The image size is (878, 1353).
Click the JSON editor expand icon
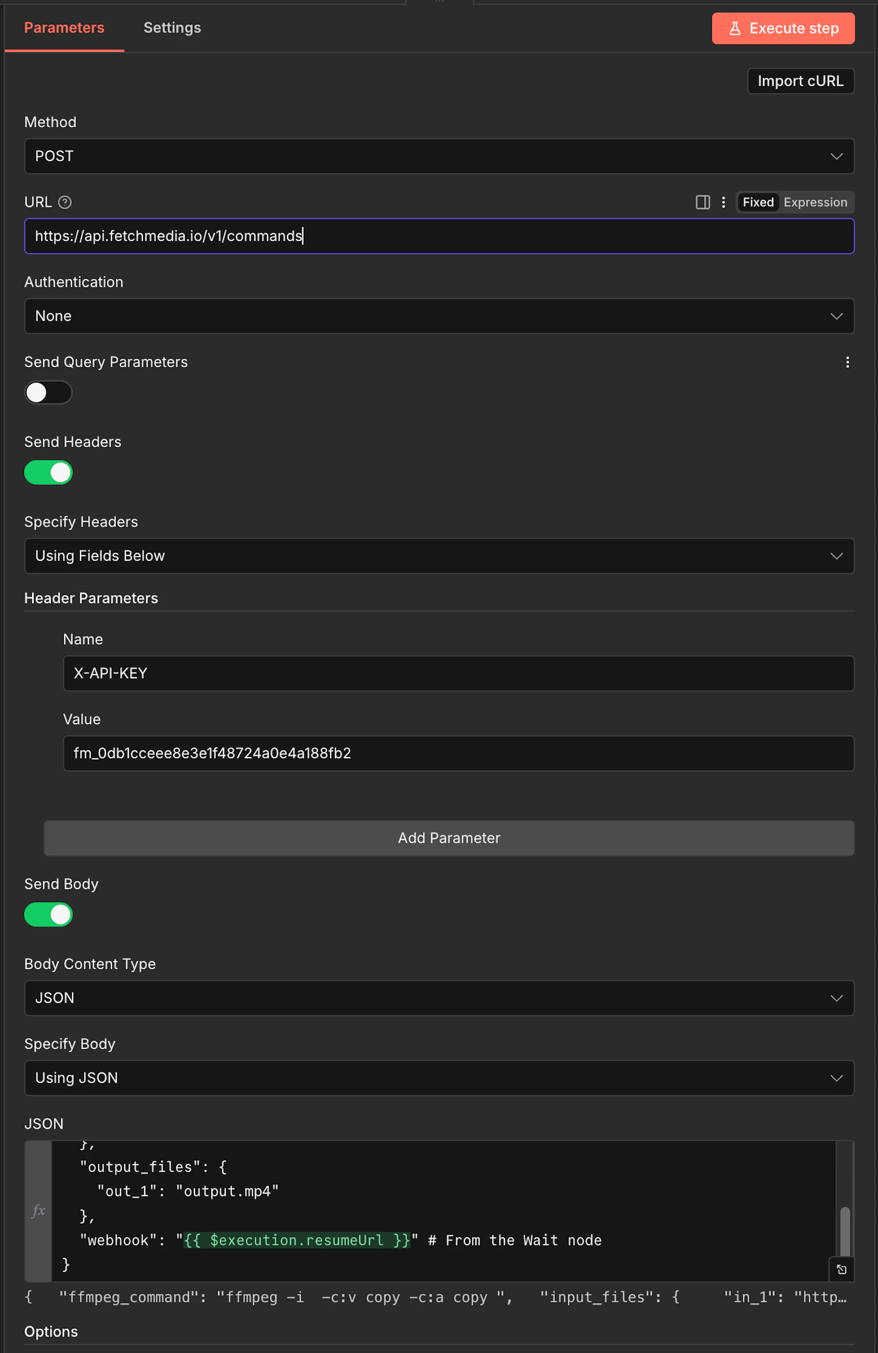[842, 1269]
